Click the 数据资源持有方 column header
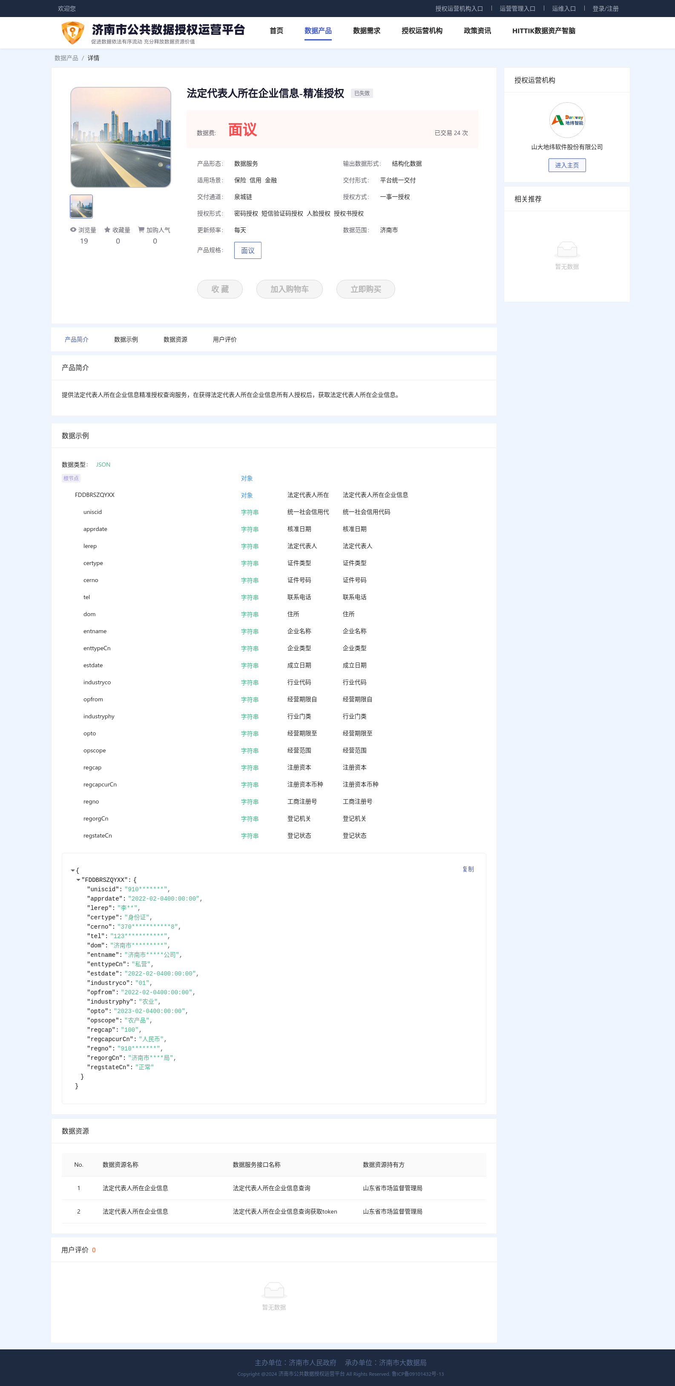 click(383, 1164)
